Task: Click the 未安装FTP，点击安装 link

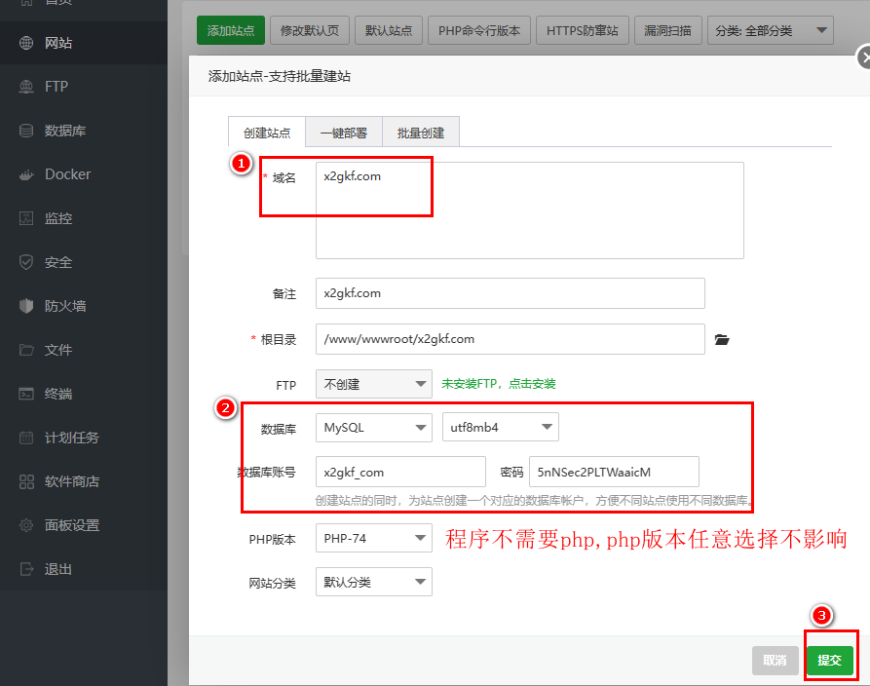Action: pos(498,384)
